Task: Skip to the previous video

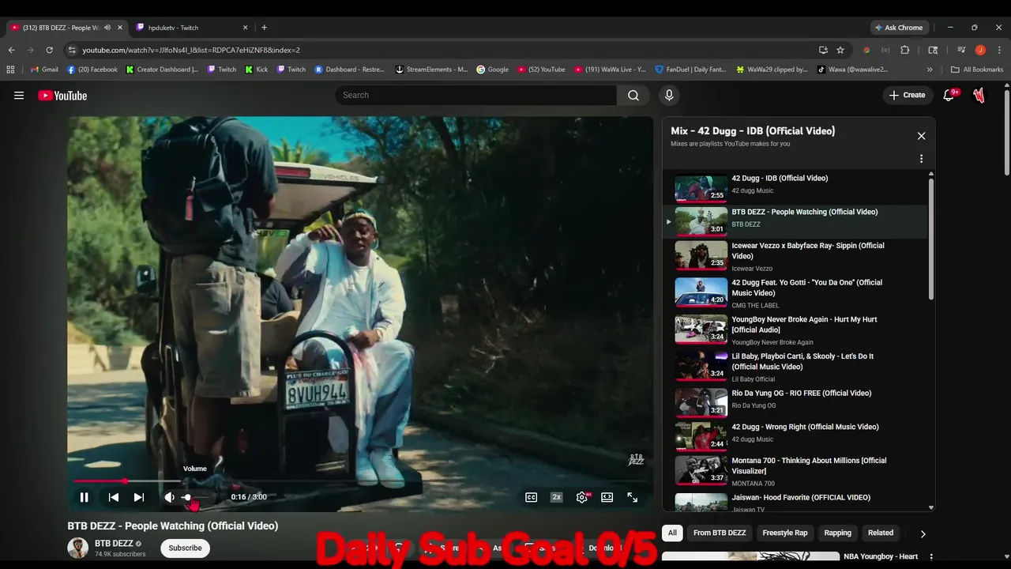Action: (x=114, y=497)
